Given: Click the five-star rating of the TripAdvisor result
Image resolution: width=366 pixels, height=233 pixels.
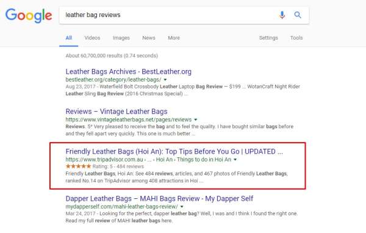Looking at the screenshot, I should click(x=78, y=167).
